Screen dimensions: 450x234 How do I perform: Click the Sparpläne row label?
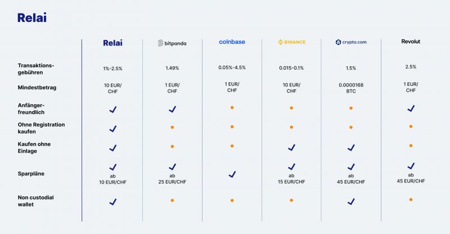(x=31, y=173)
